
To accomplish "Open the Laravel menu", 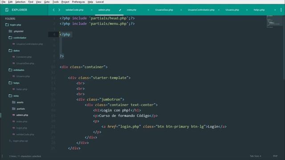I will (100, 2).
